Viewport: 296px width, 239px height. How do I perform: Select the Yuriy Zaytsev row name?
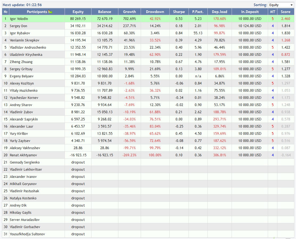(20, 141)
